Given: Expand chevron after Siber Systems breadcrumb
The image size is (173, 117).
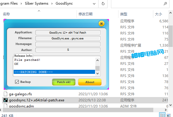Looking at the screenshot, I should tap(52, 4).
